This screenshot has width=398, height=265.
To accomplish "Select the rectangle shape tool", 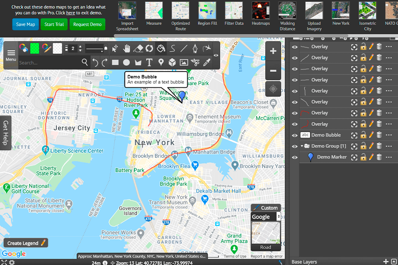I will click(115, 63).
